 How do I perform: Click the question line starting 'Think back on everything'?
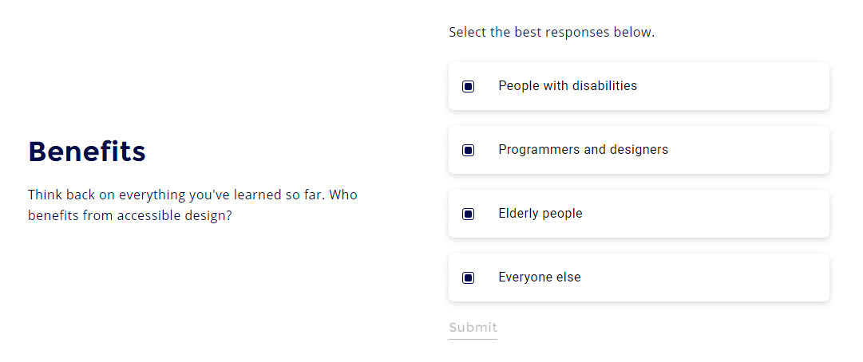tap(192, 195)
